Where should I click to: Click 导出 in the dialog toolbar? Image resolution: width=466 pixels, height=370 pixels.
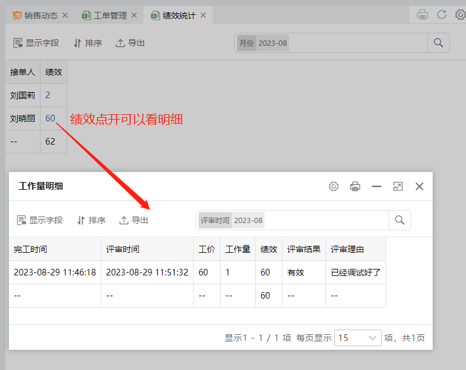click(133, 220)
